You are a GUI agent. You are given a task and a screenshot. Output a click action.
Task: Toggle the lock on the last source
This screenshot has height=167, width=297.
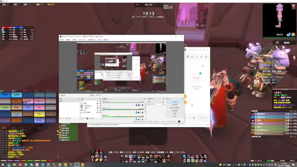(100, 112)
